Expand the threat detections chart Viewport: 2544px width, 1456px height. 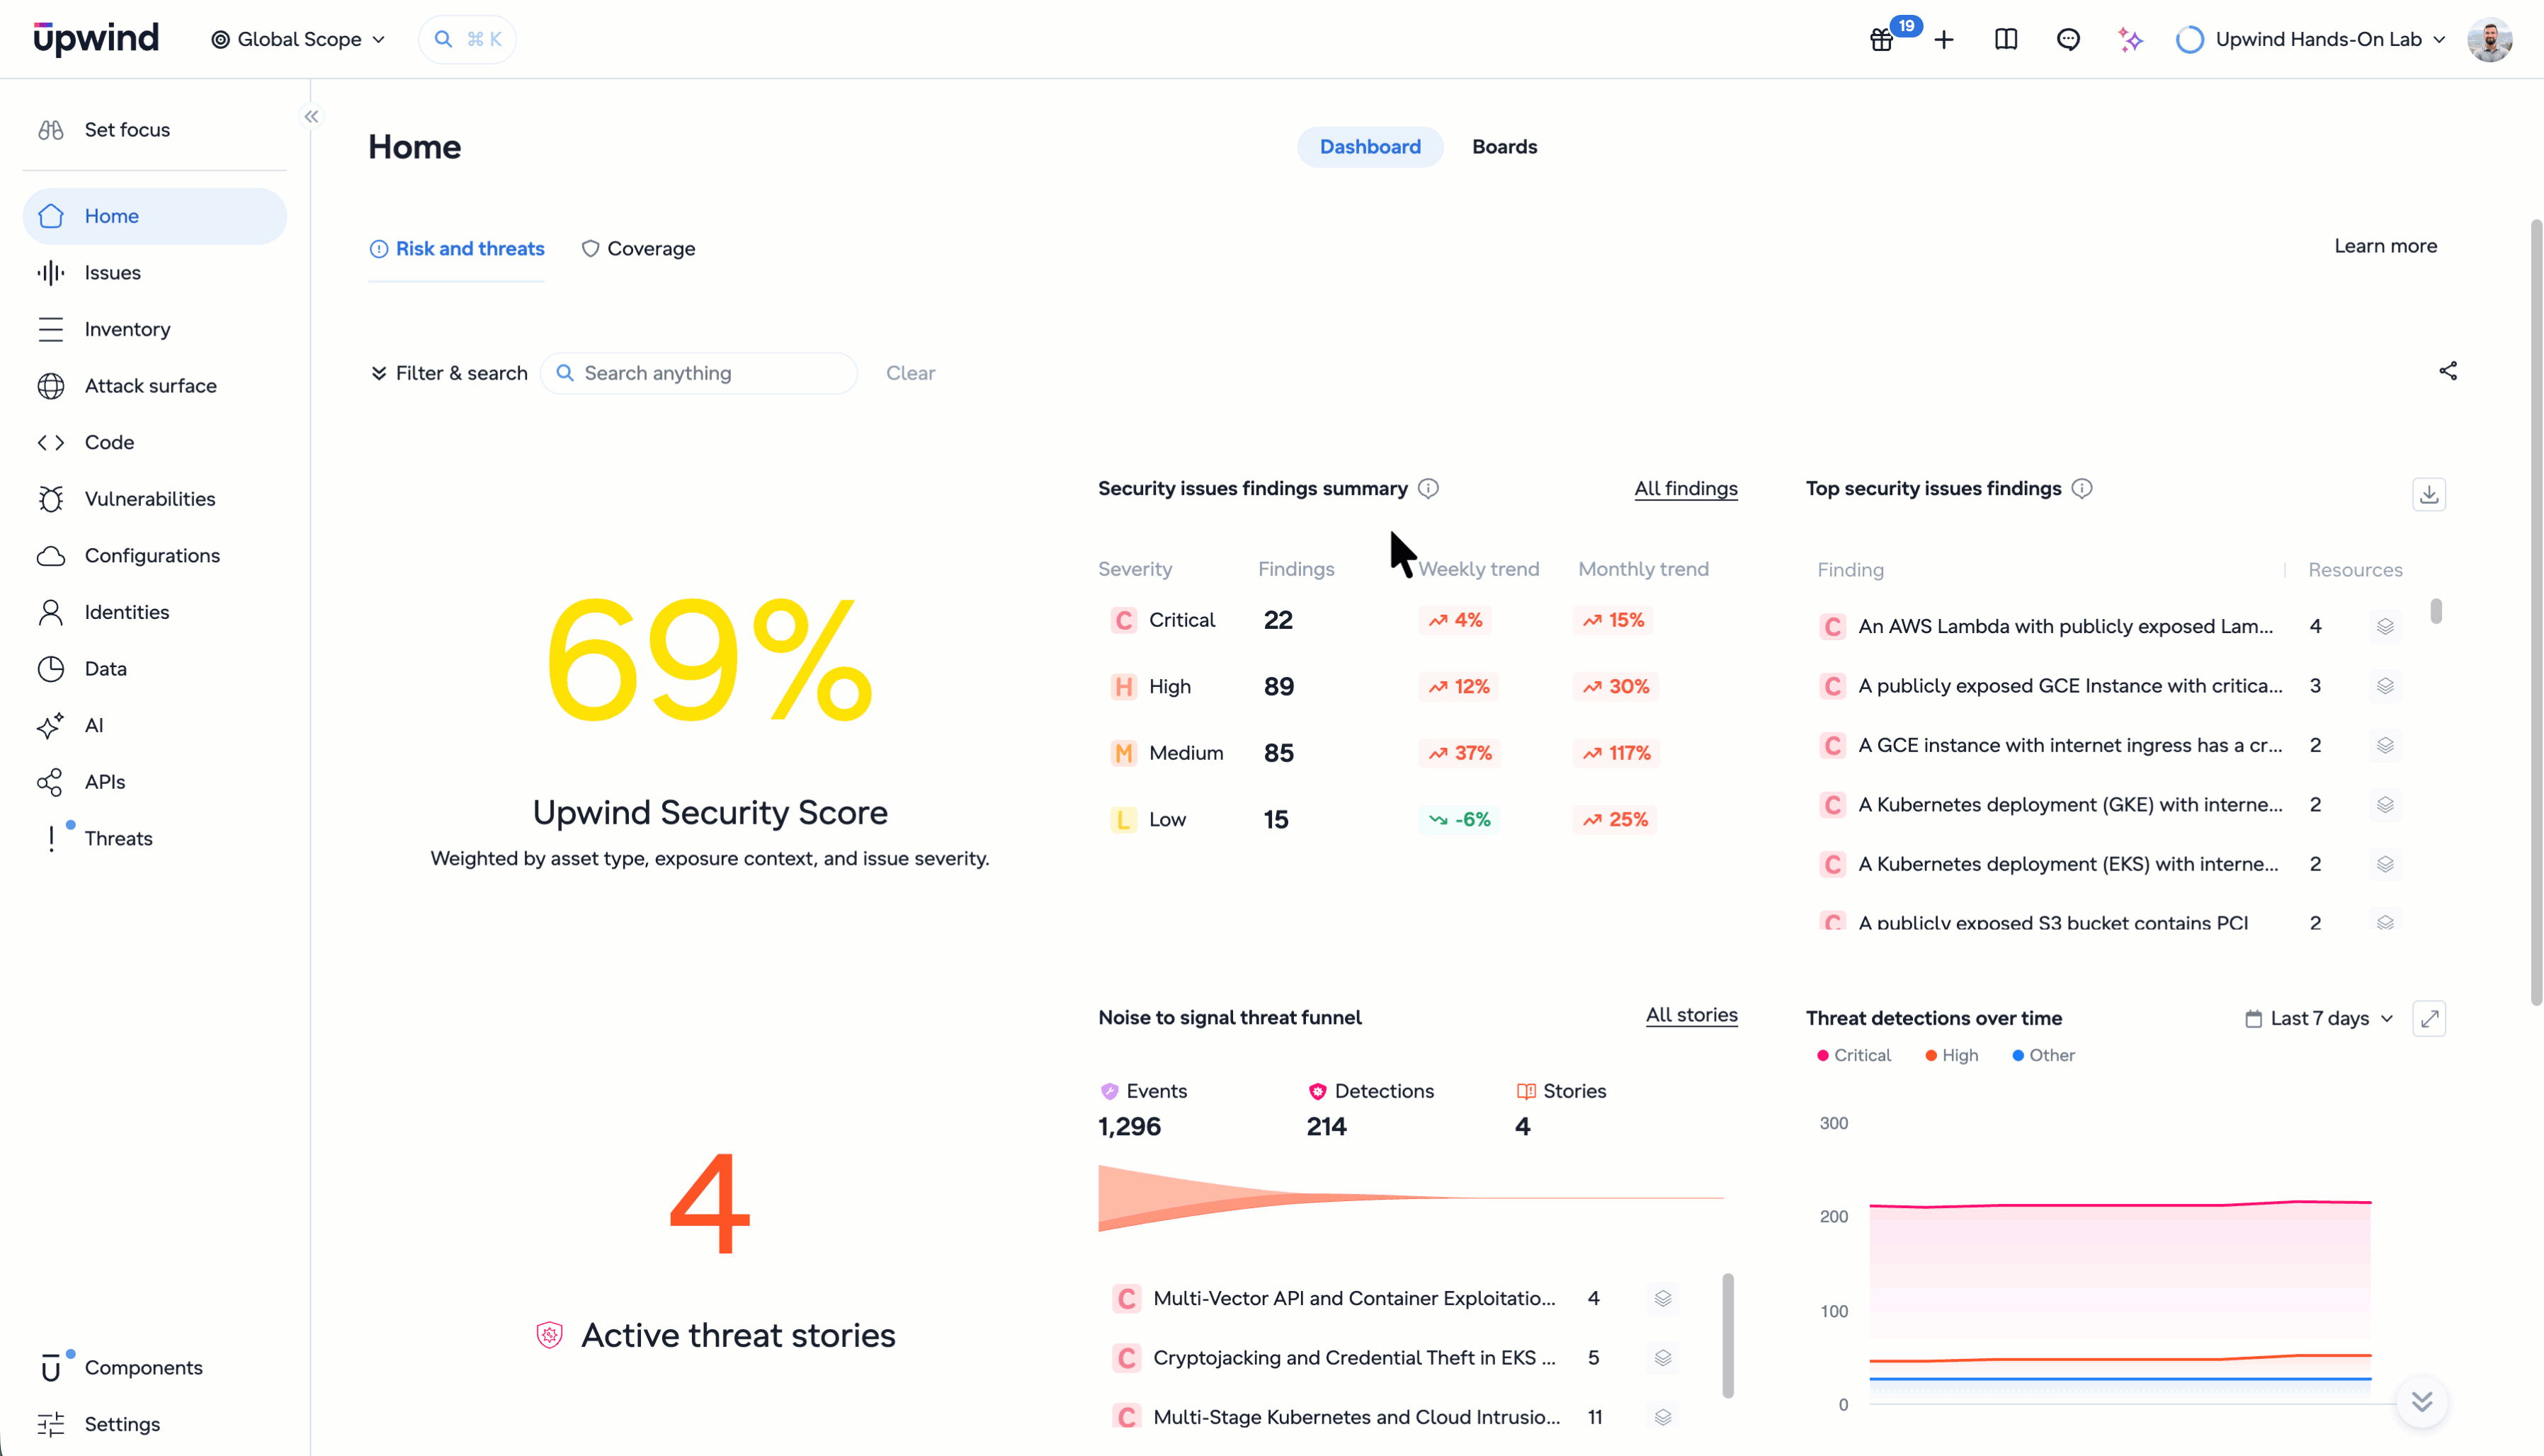2429,1019
